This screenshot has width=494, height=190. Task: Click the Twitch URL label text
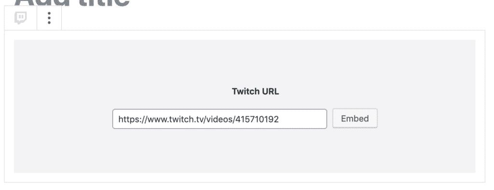(x=255, y=91)
